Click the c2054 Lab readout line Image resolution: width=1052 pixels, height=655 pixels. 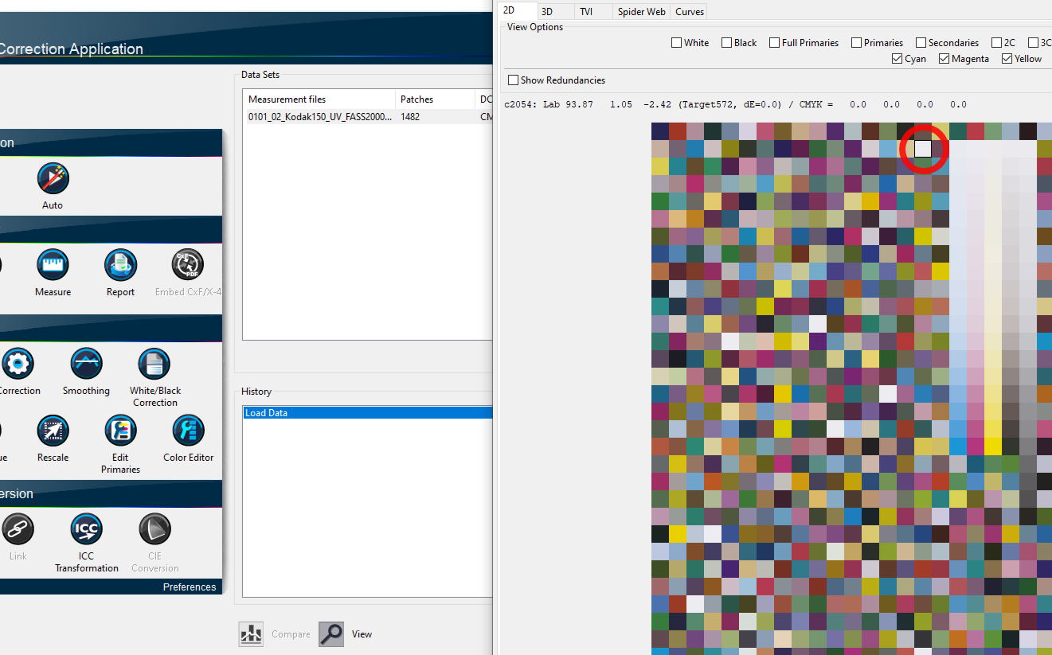pos(735,104)
